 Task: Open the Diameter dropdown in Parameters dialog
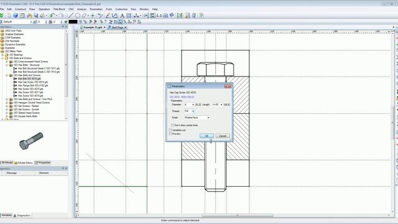193,105
